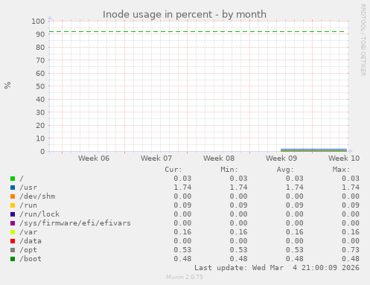Click the lime /var legend swatch
The height and width of the screenshot is (285, 370).
(x=13, y=232)
